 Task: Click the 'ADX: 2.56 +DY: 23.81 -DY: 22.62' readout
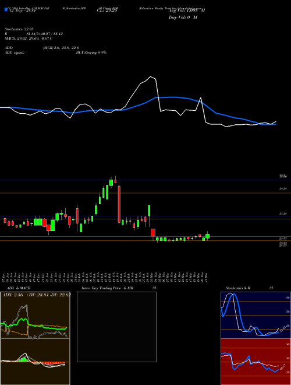[x=37, y=295]
